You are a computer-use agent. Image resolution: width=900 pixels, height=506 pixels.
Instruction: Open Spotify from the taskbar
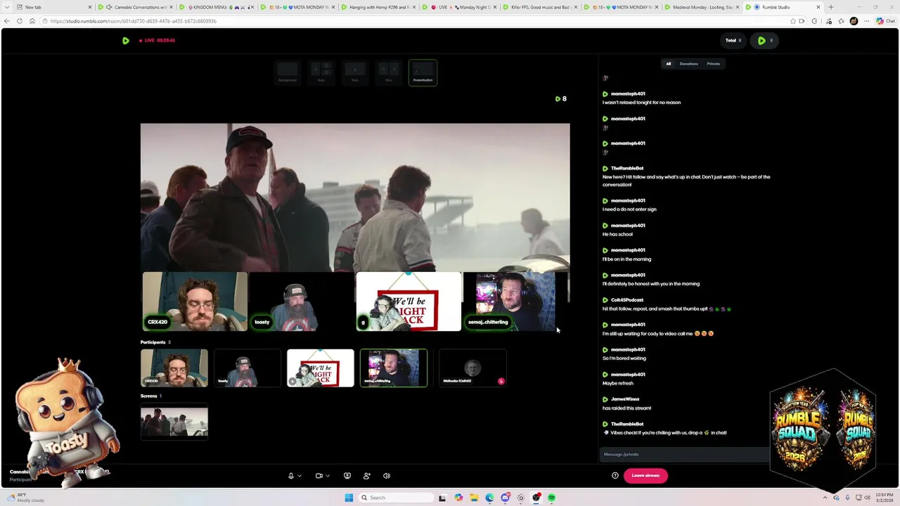coord(552,498)
